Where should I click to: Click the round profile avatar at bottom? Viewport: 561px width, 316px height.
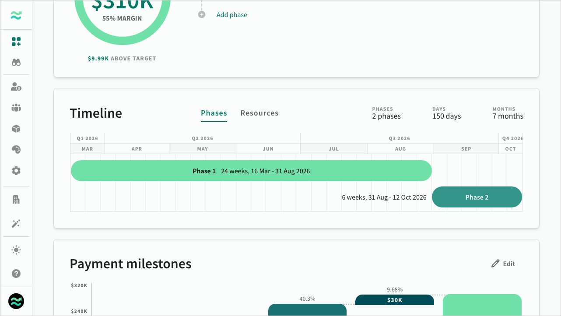16,301
